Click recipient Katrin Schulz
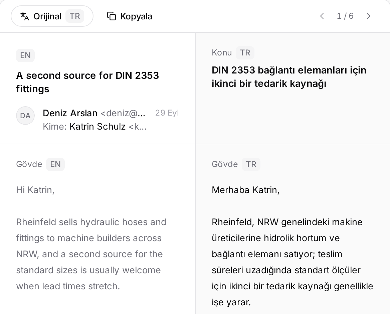390x314 pixels. (x=97, y=127)
